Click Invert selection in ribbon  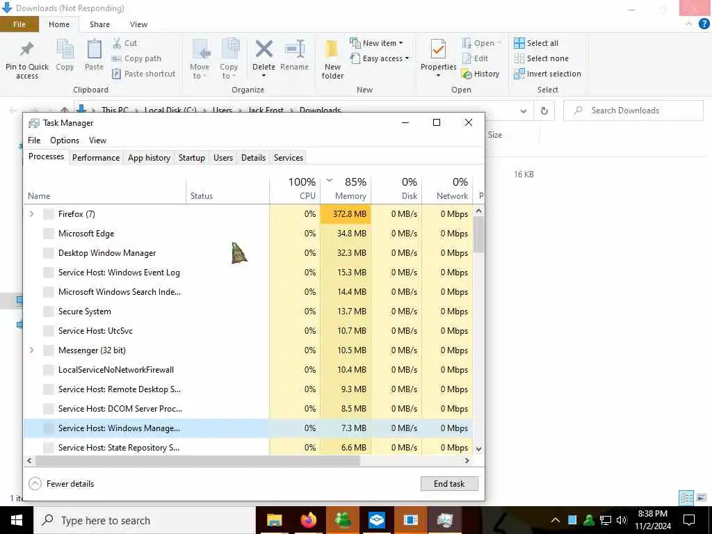click(548, 74)
